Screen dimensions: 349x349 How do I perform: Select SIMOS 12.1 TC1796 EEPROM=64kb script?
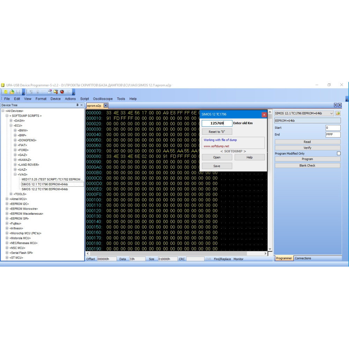tap(45, 184)
